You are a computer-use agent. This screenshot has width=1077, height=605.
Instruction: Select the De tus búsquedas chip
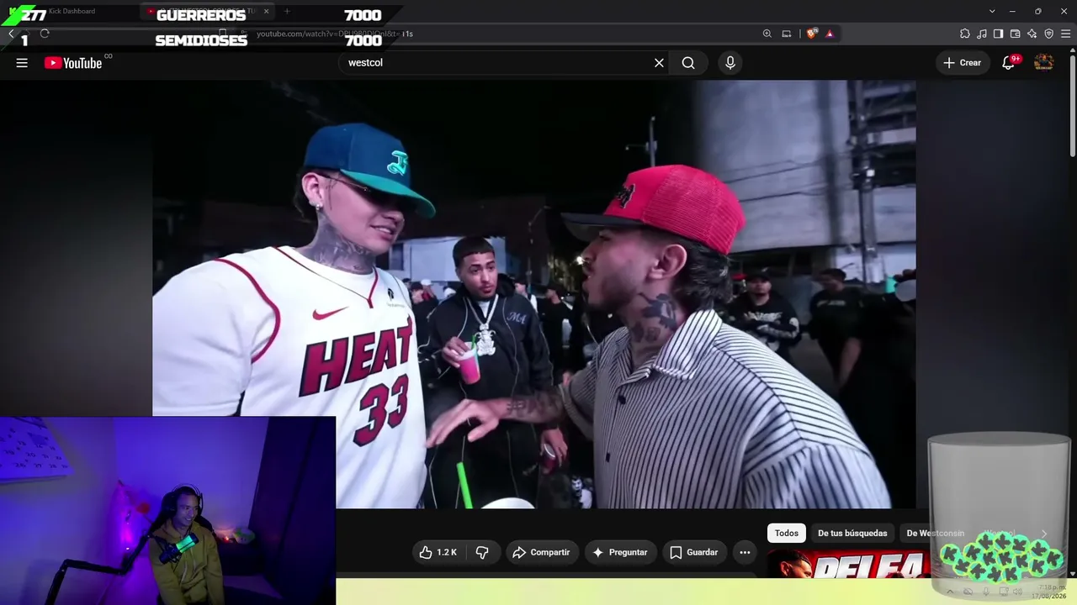(852, 534)
